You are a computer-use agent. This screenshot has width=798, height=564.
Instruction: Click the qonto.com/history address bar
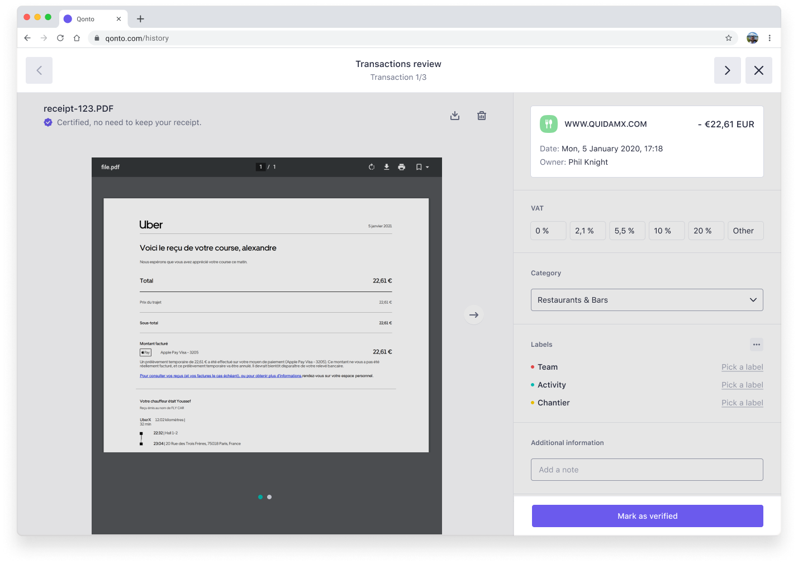click(x=414, y=38)
